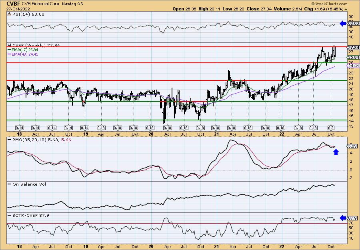Click the Volume 2.6M value

coord(288,9)
